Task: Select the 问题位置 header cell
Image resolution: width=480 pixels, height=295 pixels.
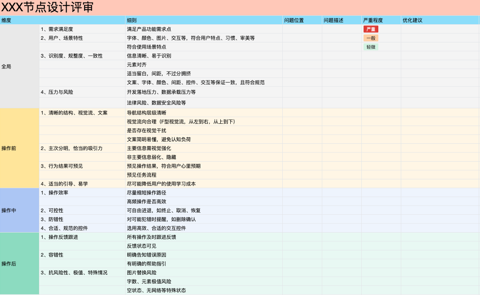Action: tap(302, 20)
